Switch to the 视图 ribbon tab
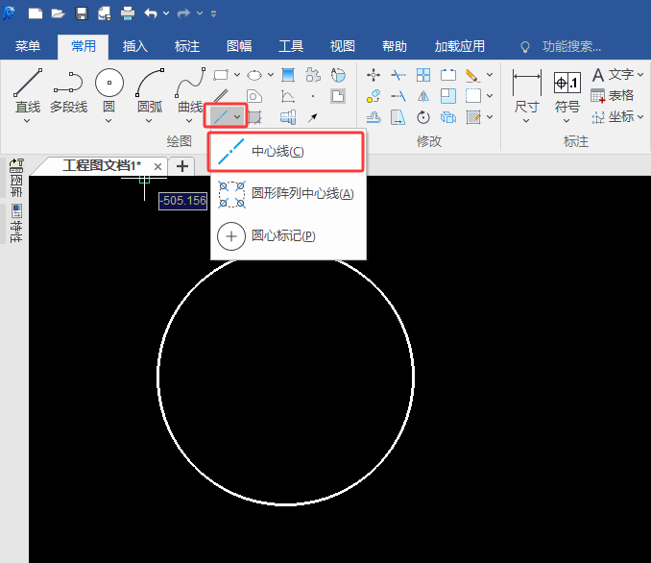This screenshot has height=563, width=651. (x=343, y=46)
